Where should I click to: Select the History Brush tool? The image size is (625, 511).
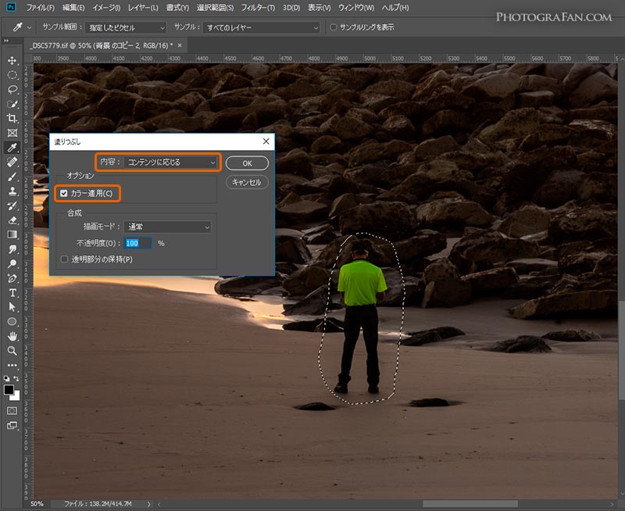(12, 205)
